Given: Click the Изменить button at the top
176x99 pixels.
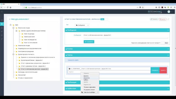Looking at the screenshot, I should coord(154,19).
